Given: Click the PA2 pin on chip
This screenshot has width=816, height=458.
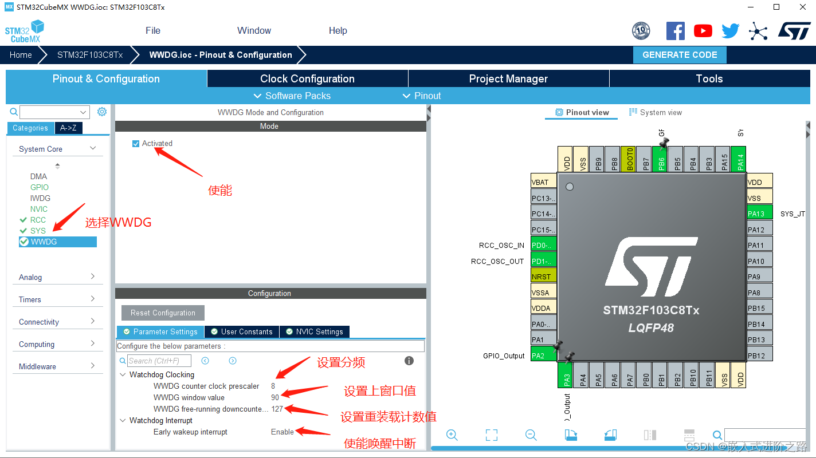Looking at the screenshot, I should pos(544,356).
